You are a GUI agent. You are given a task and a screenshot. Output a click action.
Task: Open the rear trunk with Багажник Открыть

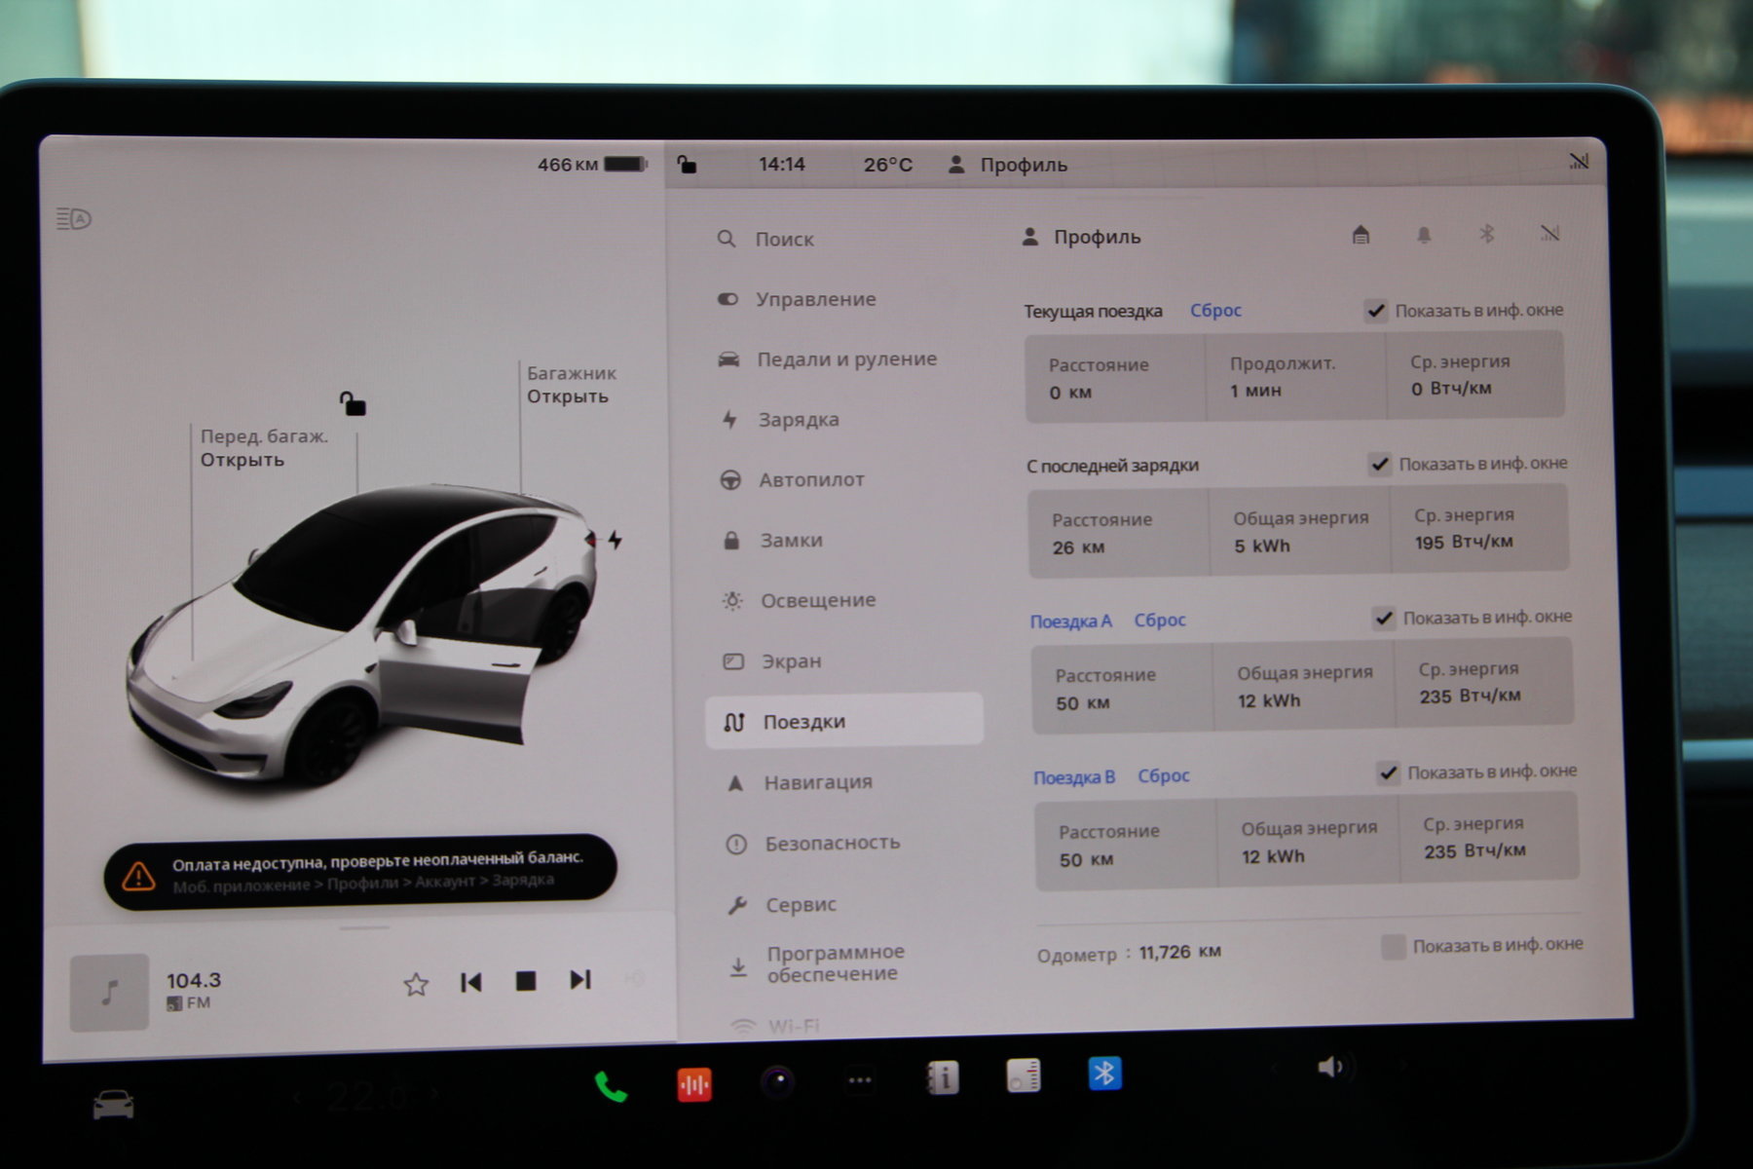tap(568, 396)
